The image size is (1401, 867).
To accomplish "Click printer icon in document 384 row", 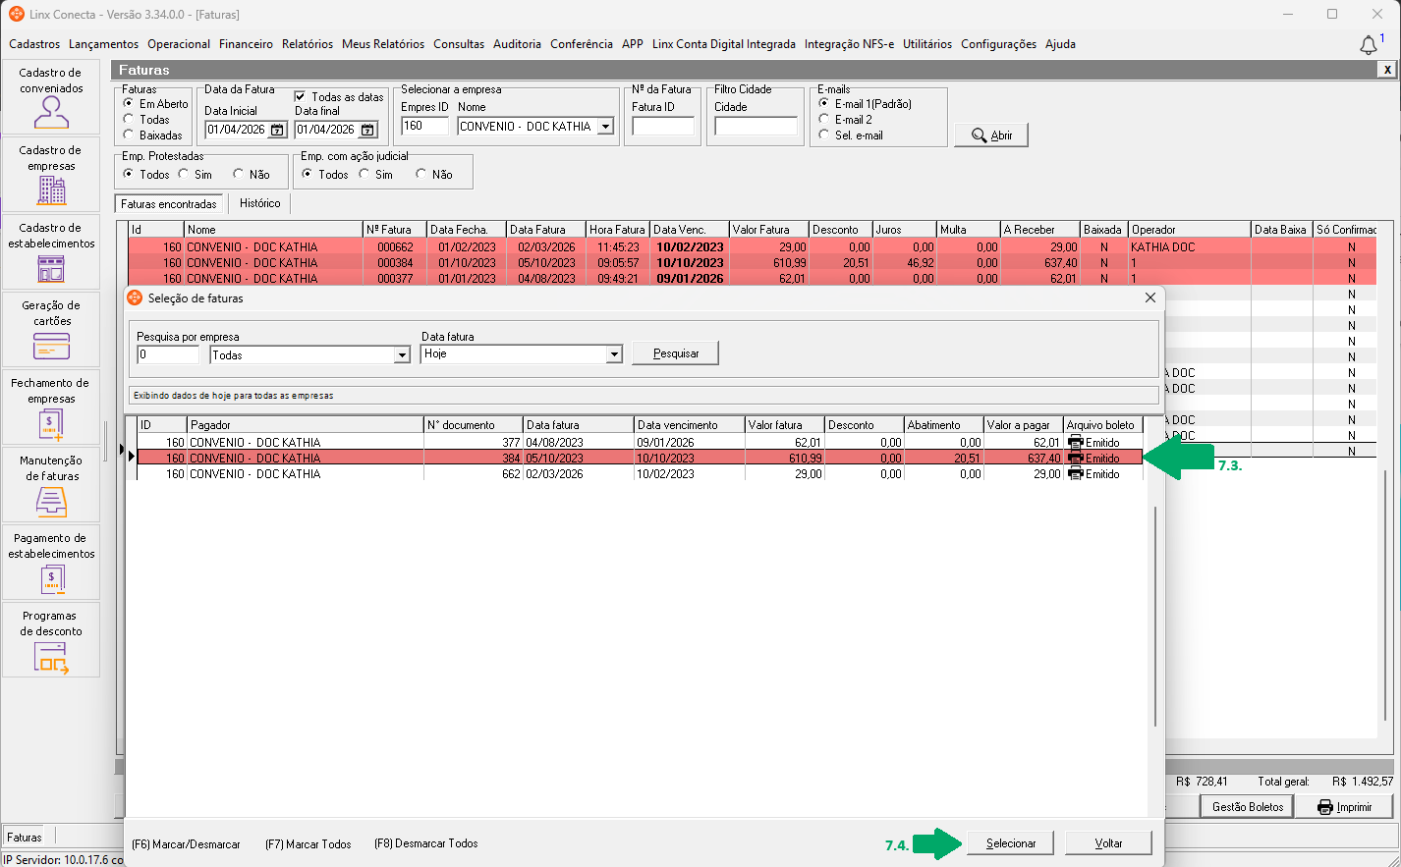I will pyautogui.click(x=1075, y=459).
